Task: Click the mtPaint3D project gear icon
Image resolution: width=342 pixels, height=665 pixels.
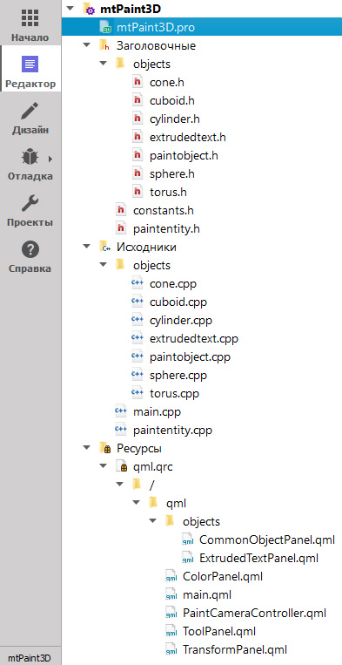Action: coord(89,10)
